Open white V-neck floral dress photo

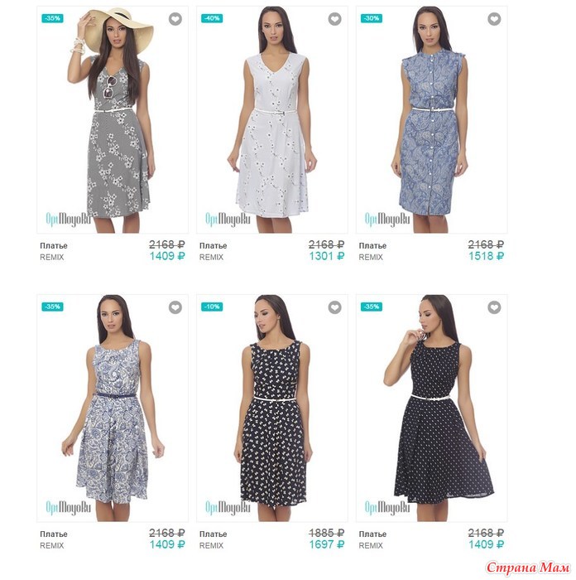pos(272,119)
